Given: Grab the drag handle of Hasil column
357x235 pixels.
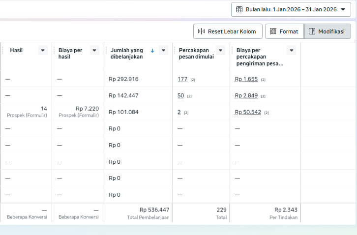Looking at the screenshot, I should [3, 50].
